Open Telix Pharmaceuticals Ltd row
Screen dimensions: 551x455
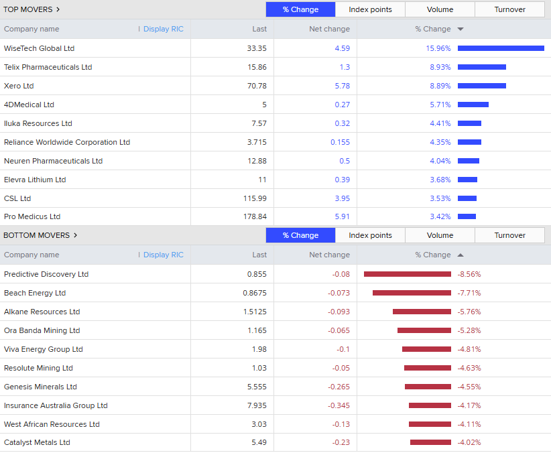point(275,67)
